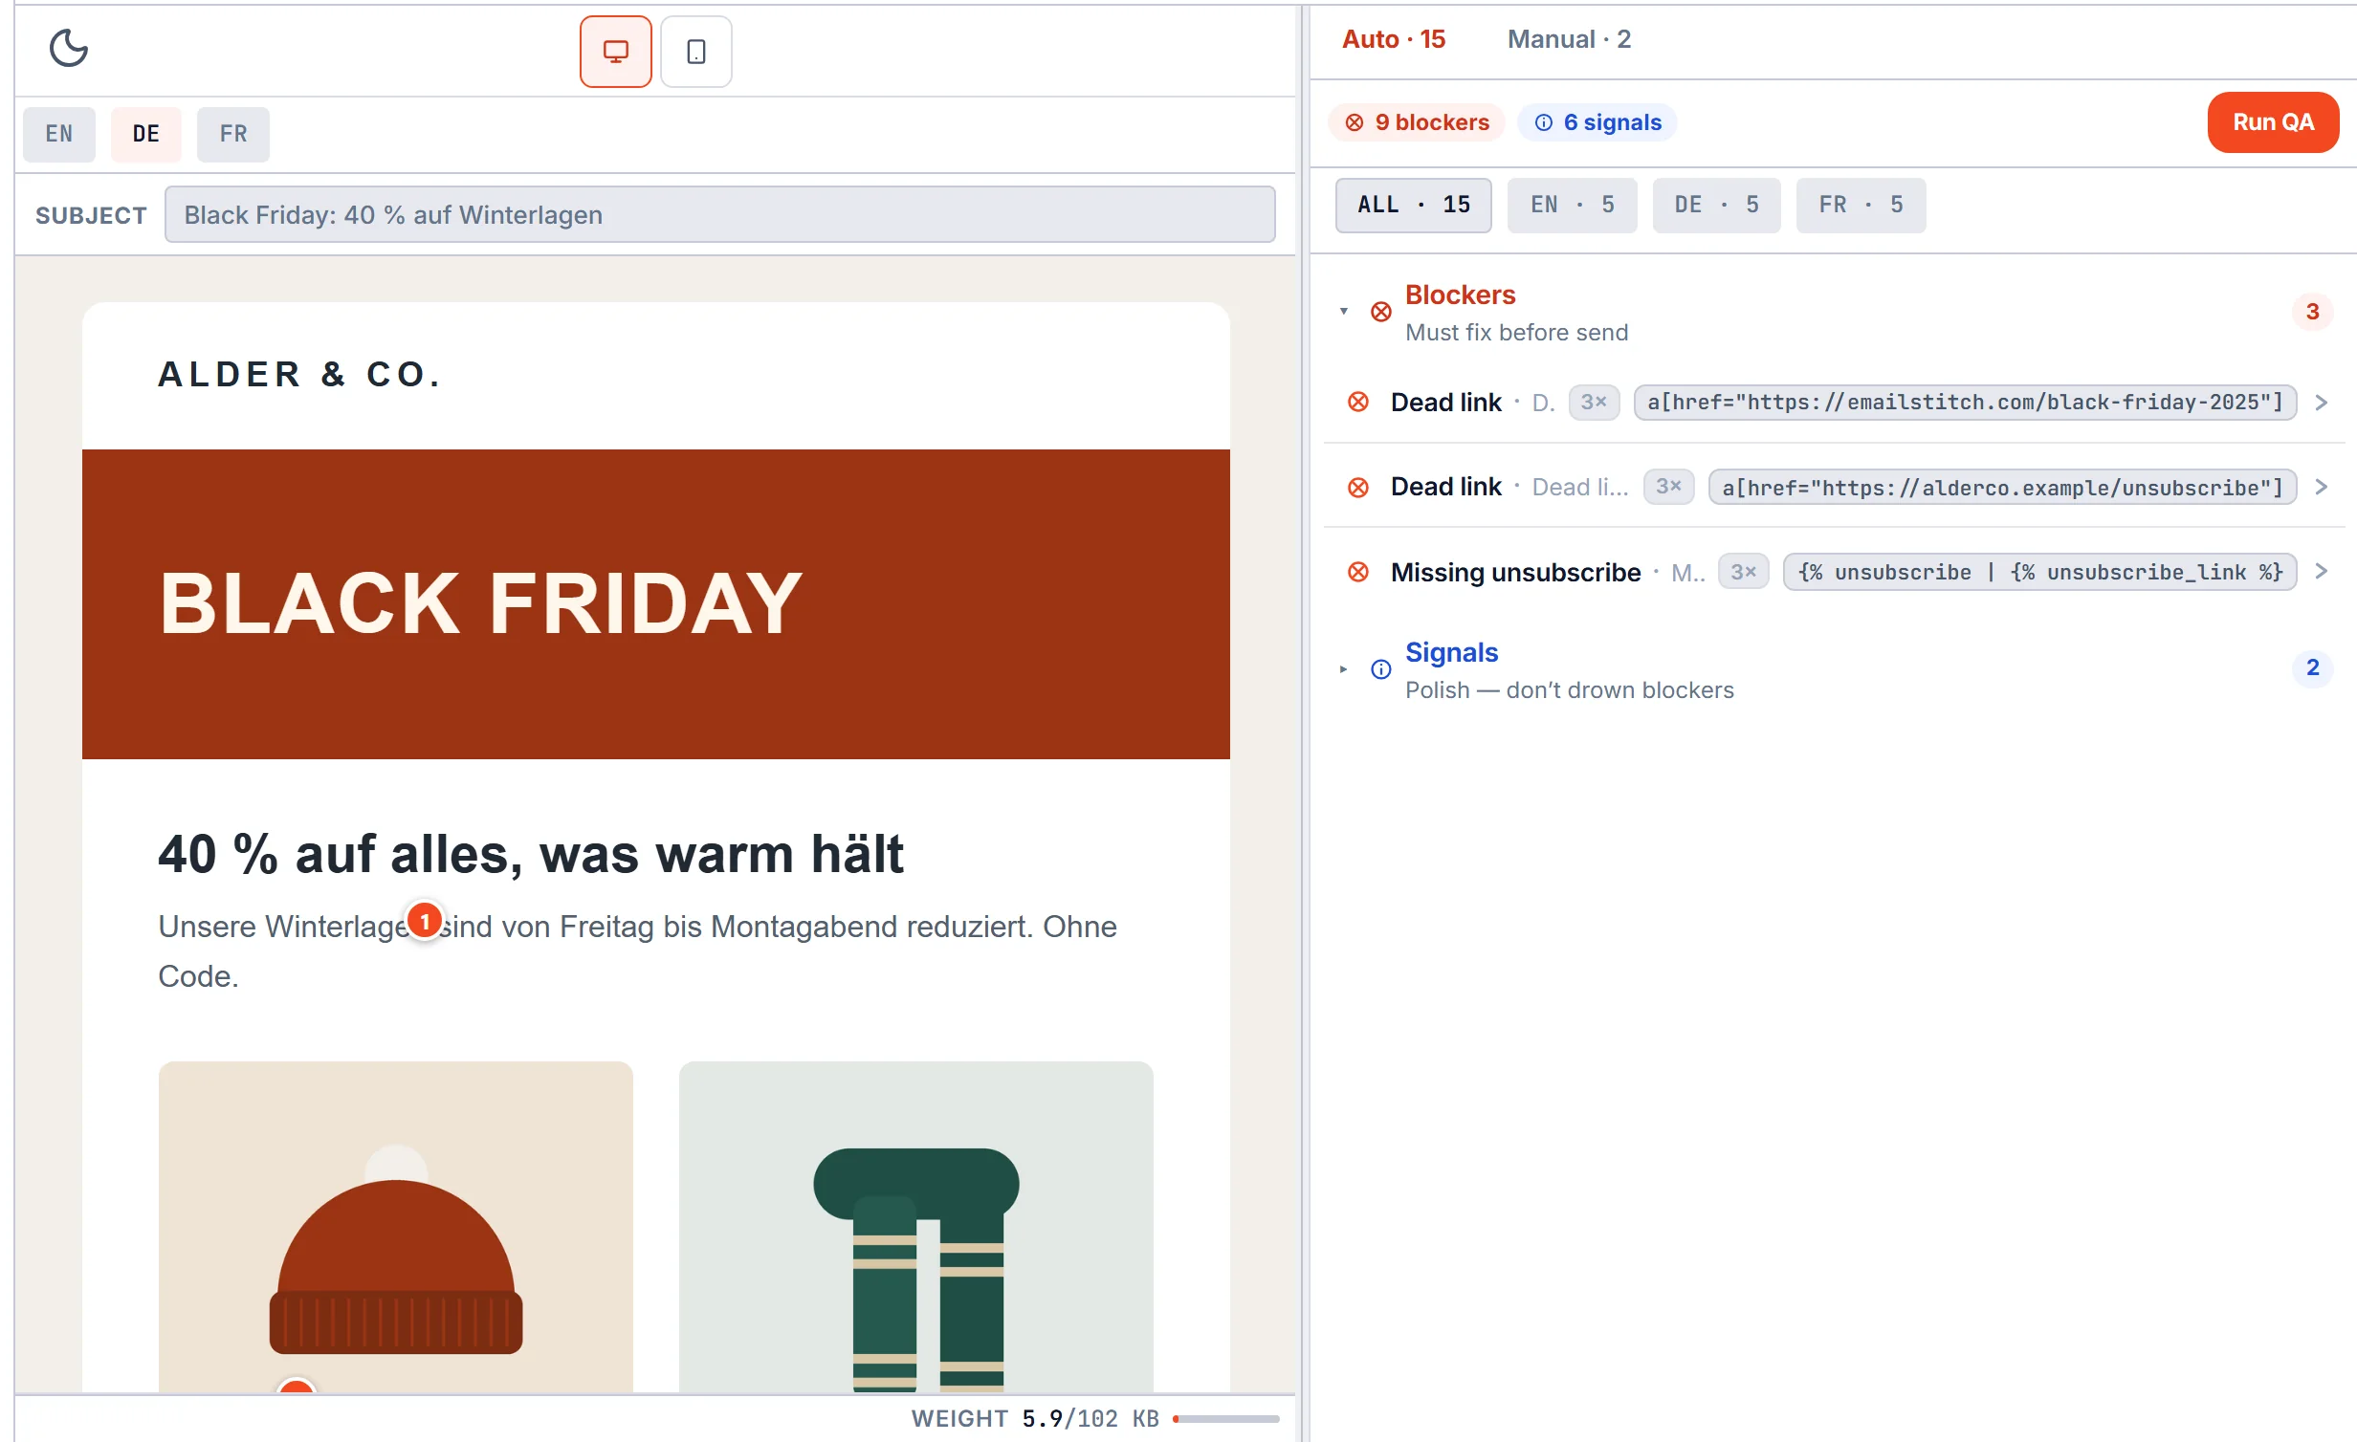Open the emailstitch.com dead link details chevron
The height and width of the screenshot is (1442, 2357).
[2322, 403]
